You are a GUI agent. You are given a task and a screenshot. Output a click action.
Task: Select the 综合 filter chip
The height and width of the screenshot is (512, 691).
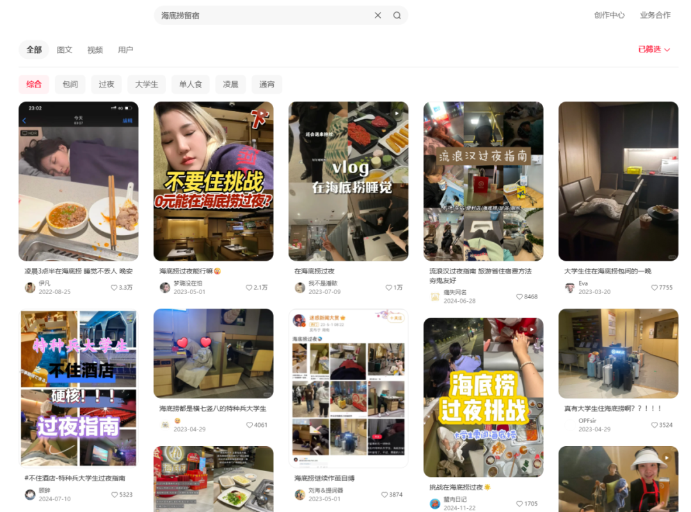coord(34,84)
